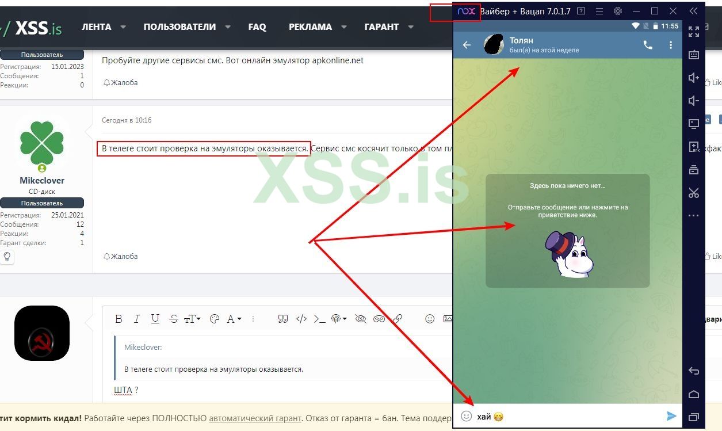Report first post via Жалоба link
This screenshot has height=431, width=722.
pos(120,82)
